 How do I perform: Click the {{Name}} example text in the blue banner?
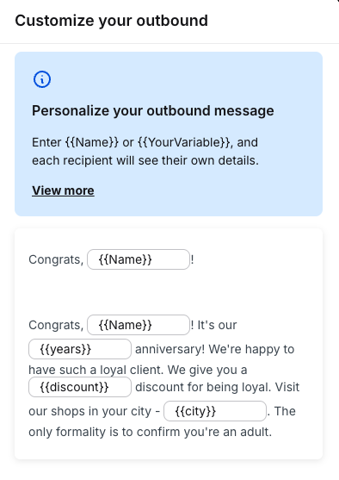click(x=91, y=142)
